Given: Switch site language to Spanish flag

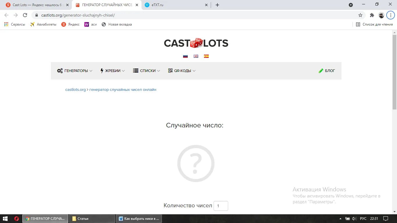Looking at the screenshot, I should (x=206, y=56).
